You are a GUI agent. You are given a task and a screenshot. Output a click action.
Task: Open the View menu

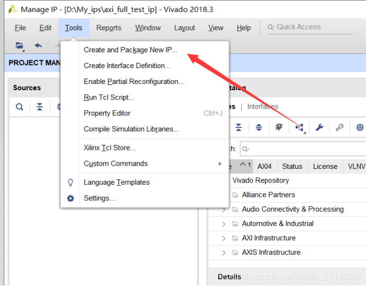coord(216,28)
